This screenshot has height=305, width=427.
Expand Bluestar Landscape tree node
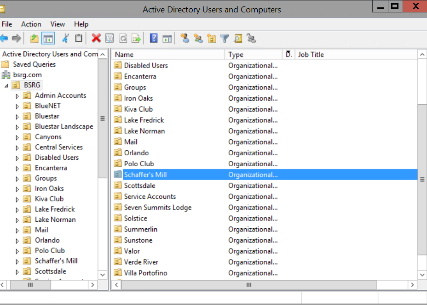point(17,127)
